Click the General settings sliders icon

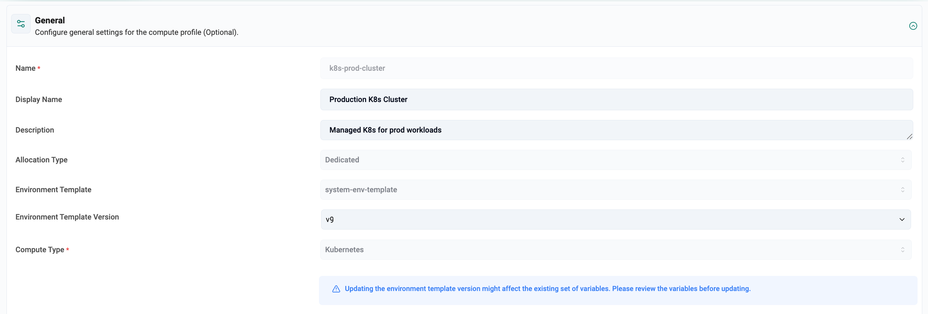coord(21,24)
